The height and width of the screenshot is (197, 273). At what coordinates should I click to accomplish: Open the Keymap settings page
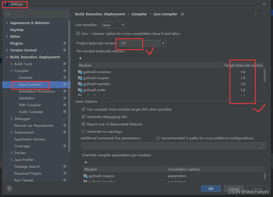17,30
